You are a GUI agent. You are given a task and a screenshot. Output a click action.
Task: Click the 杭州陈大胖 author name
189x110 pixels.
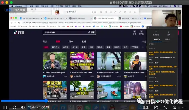point(51,76)
